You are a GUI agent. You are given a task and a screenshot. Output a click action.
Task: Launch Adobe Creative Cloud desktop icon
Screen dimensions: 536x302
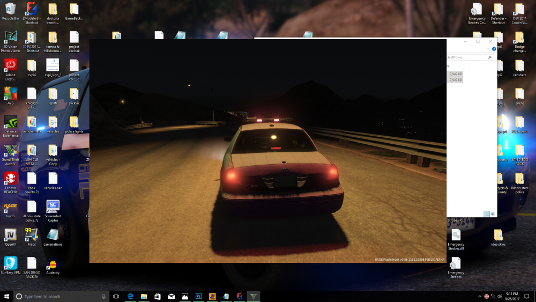pos(11,70)
